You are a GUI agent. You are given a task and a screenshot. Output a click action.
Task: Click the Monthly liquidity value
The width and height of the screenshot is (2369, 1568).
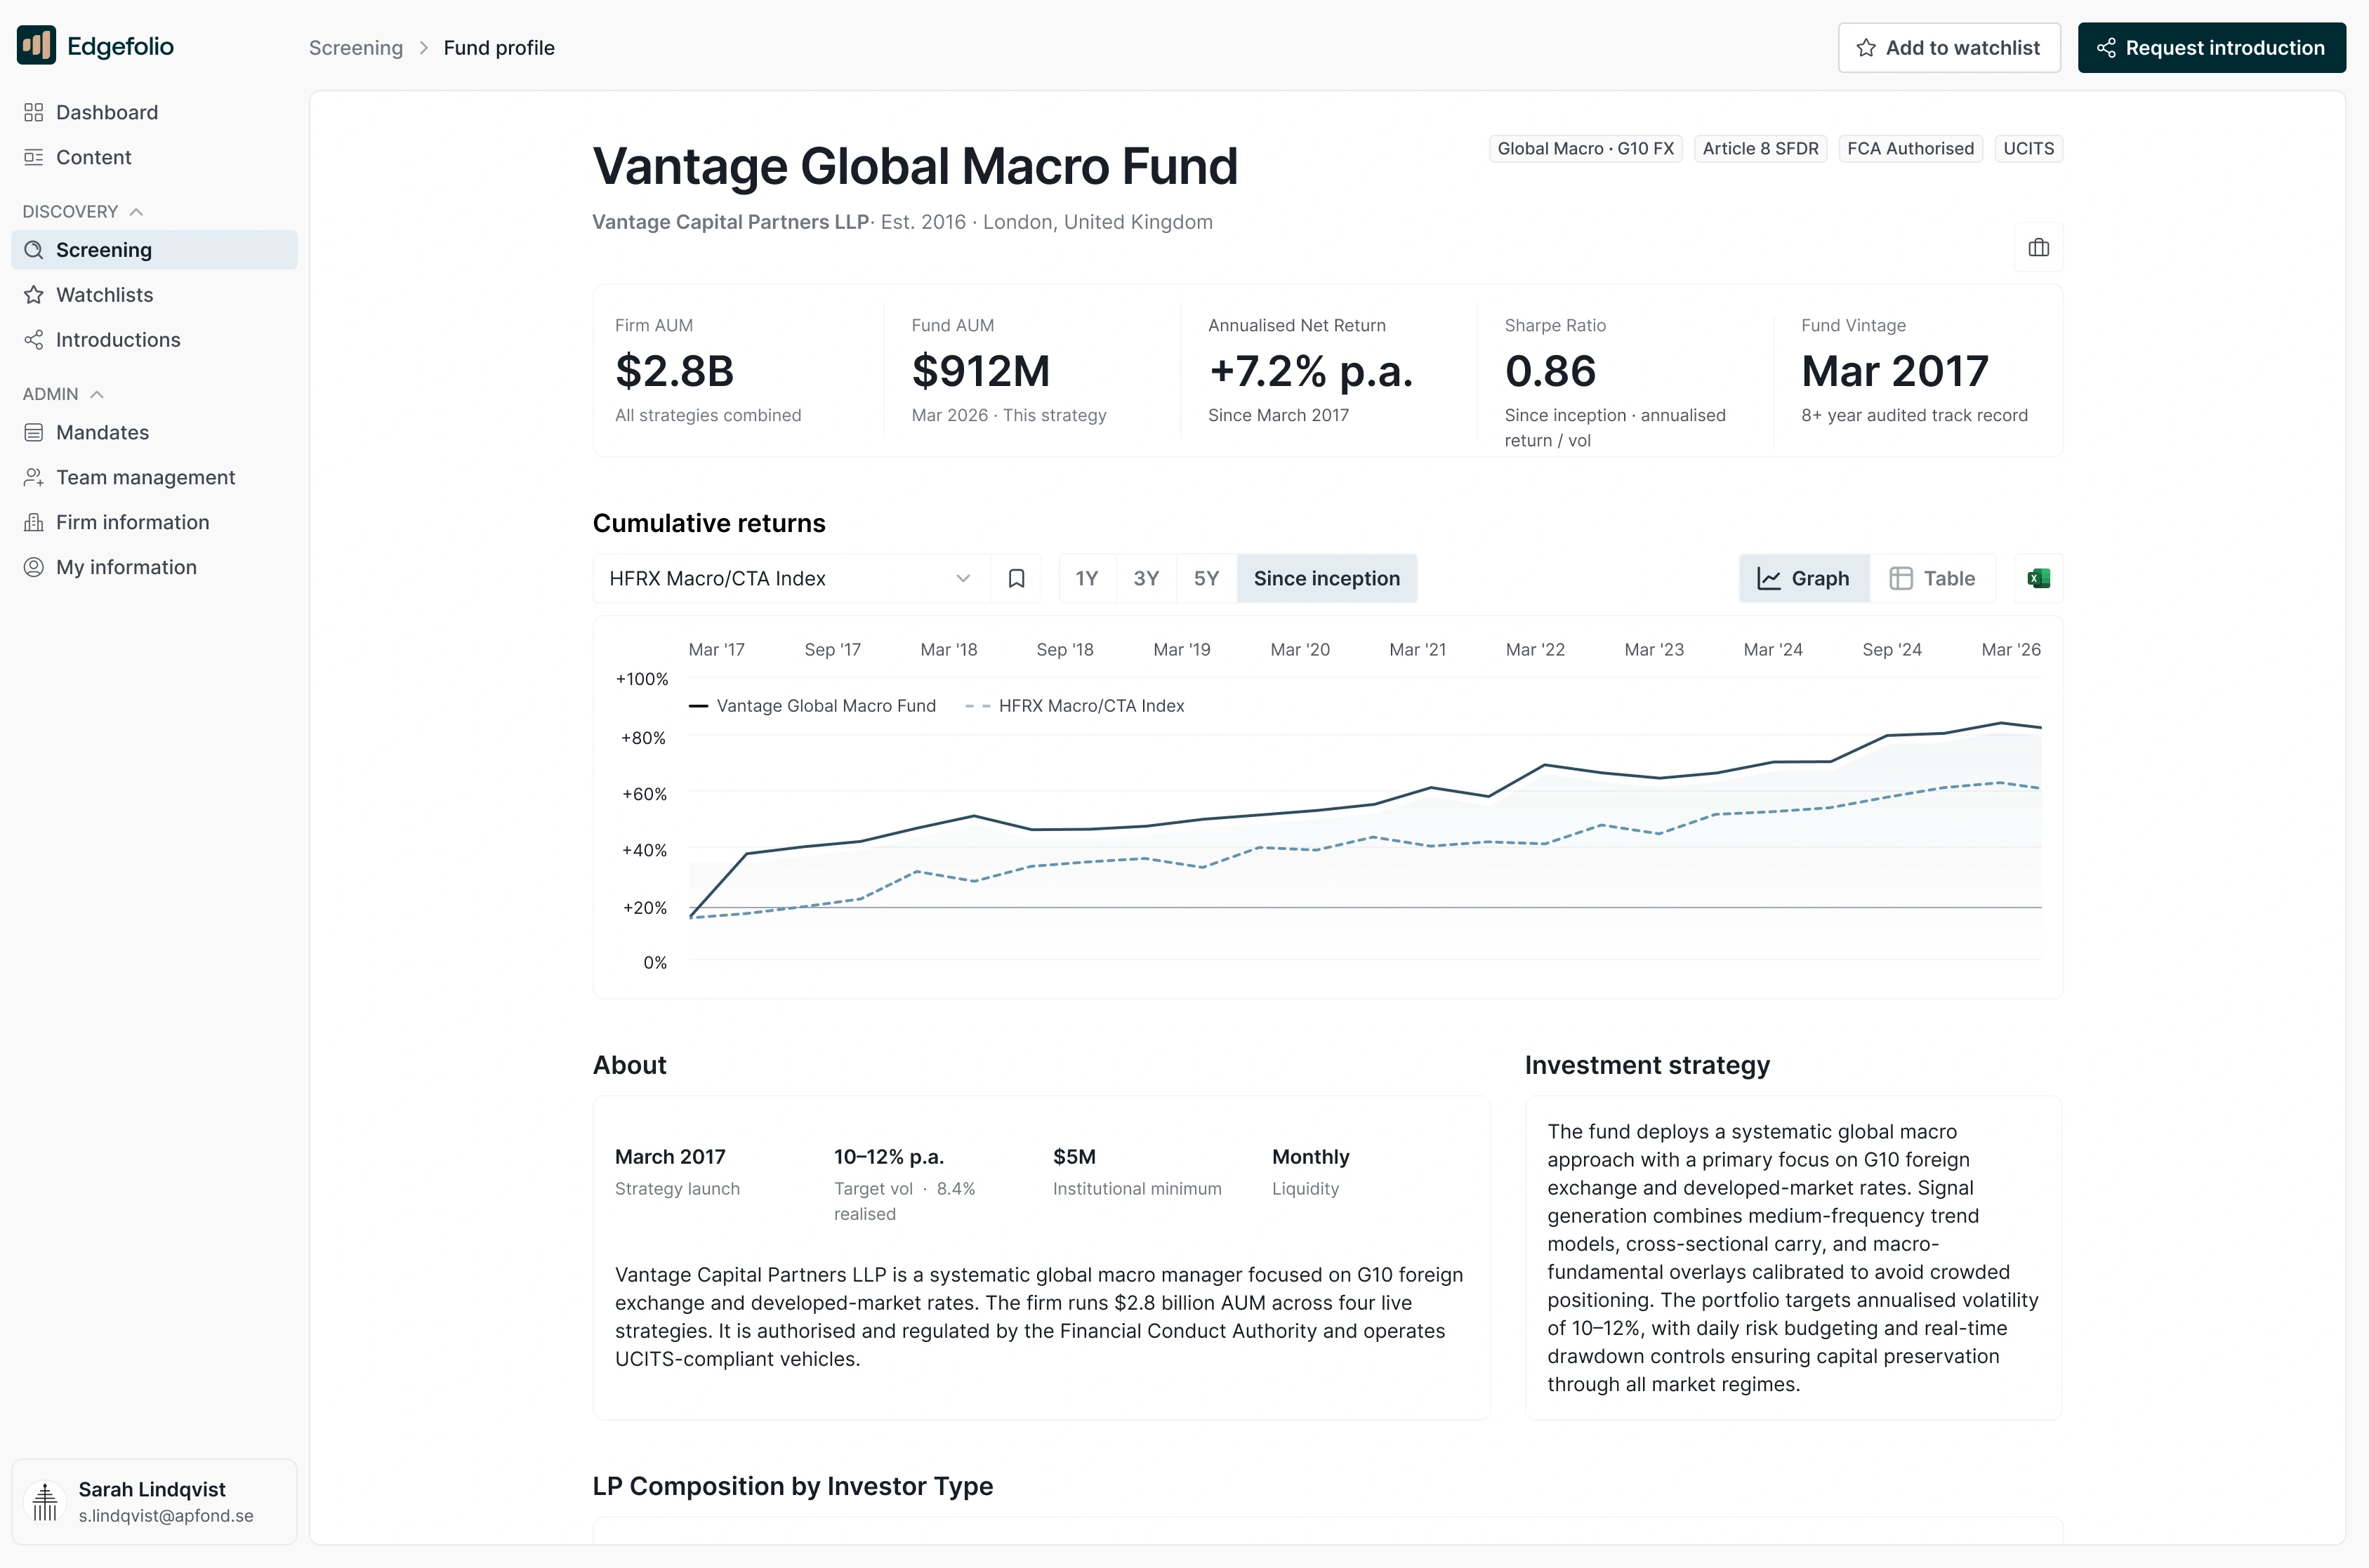point(1311,1157)
